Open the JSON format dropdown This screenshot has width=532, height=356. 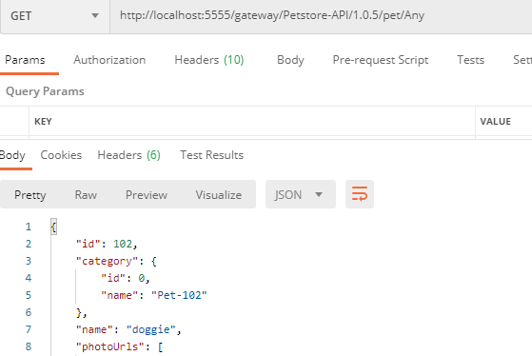301,194
